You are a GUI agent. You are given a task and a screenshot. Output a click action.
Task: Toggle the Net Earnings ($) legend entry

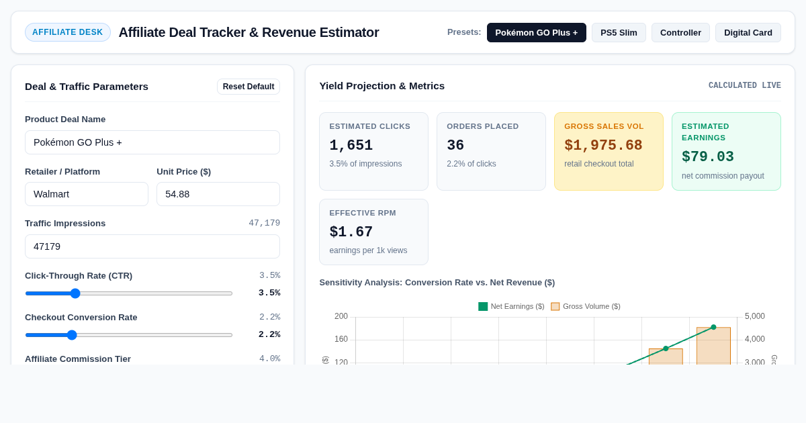(x=511, y=306)
